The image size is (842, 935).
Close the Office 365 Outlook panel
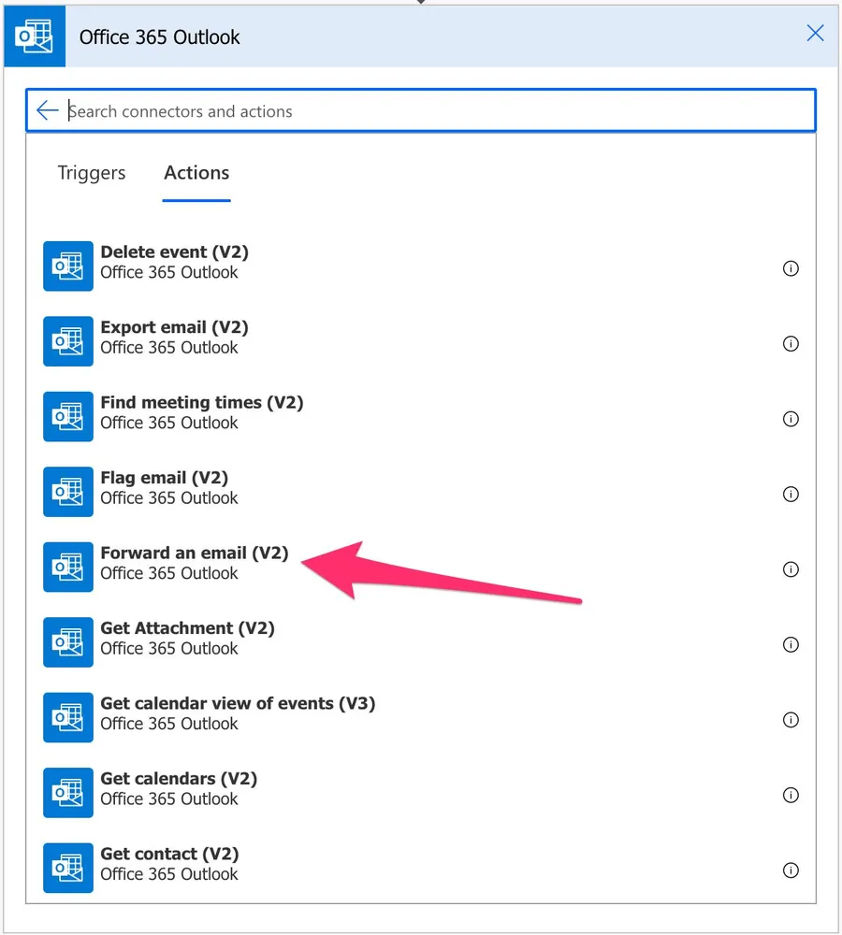(x=815, y=34)
